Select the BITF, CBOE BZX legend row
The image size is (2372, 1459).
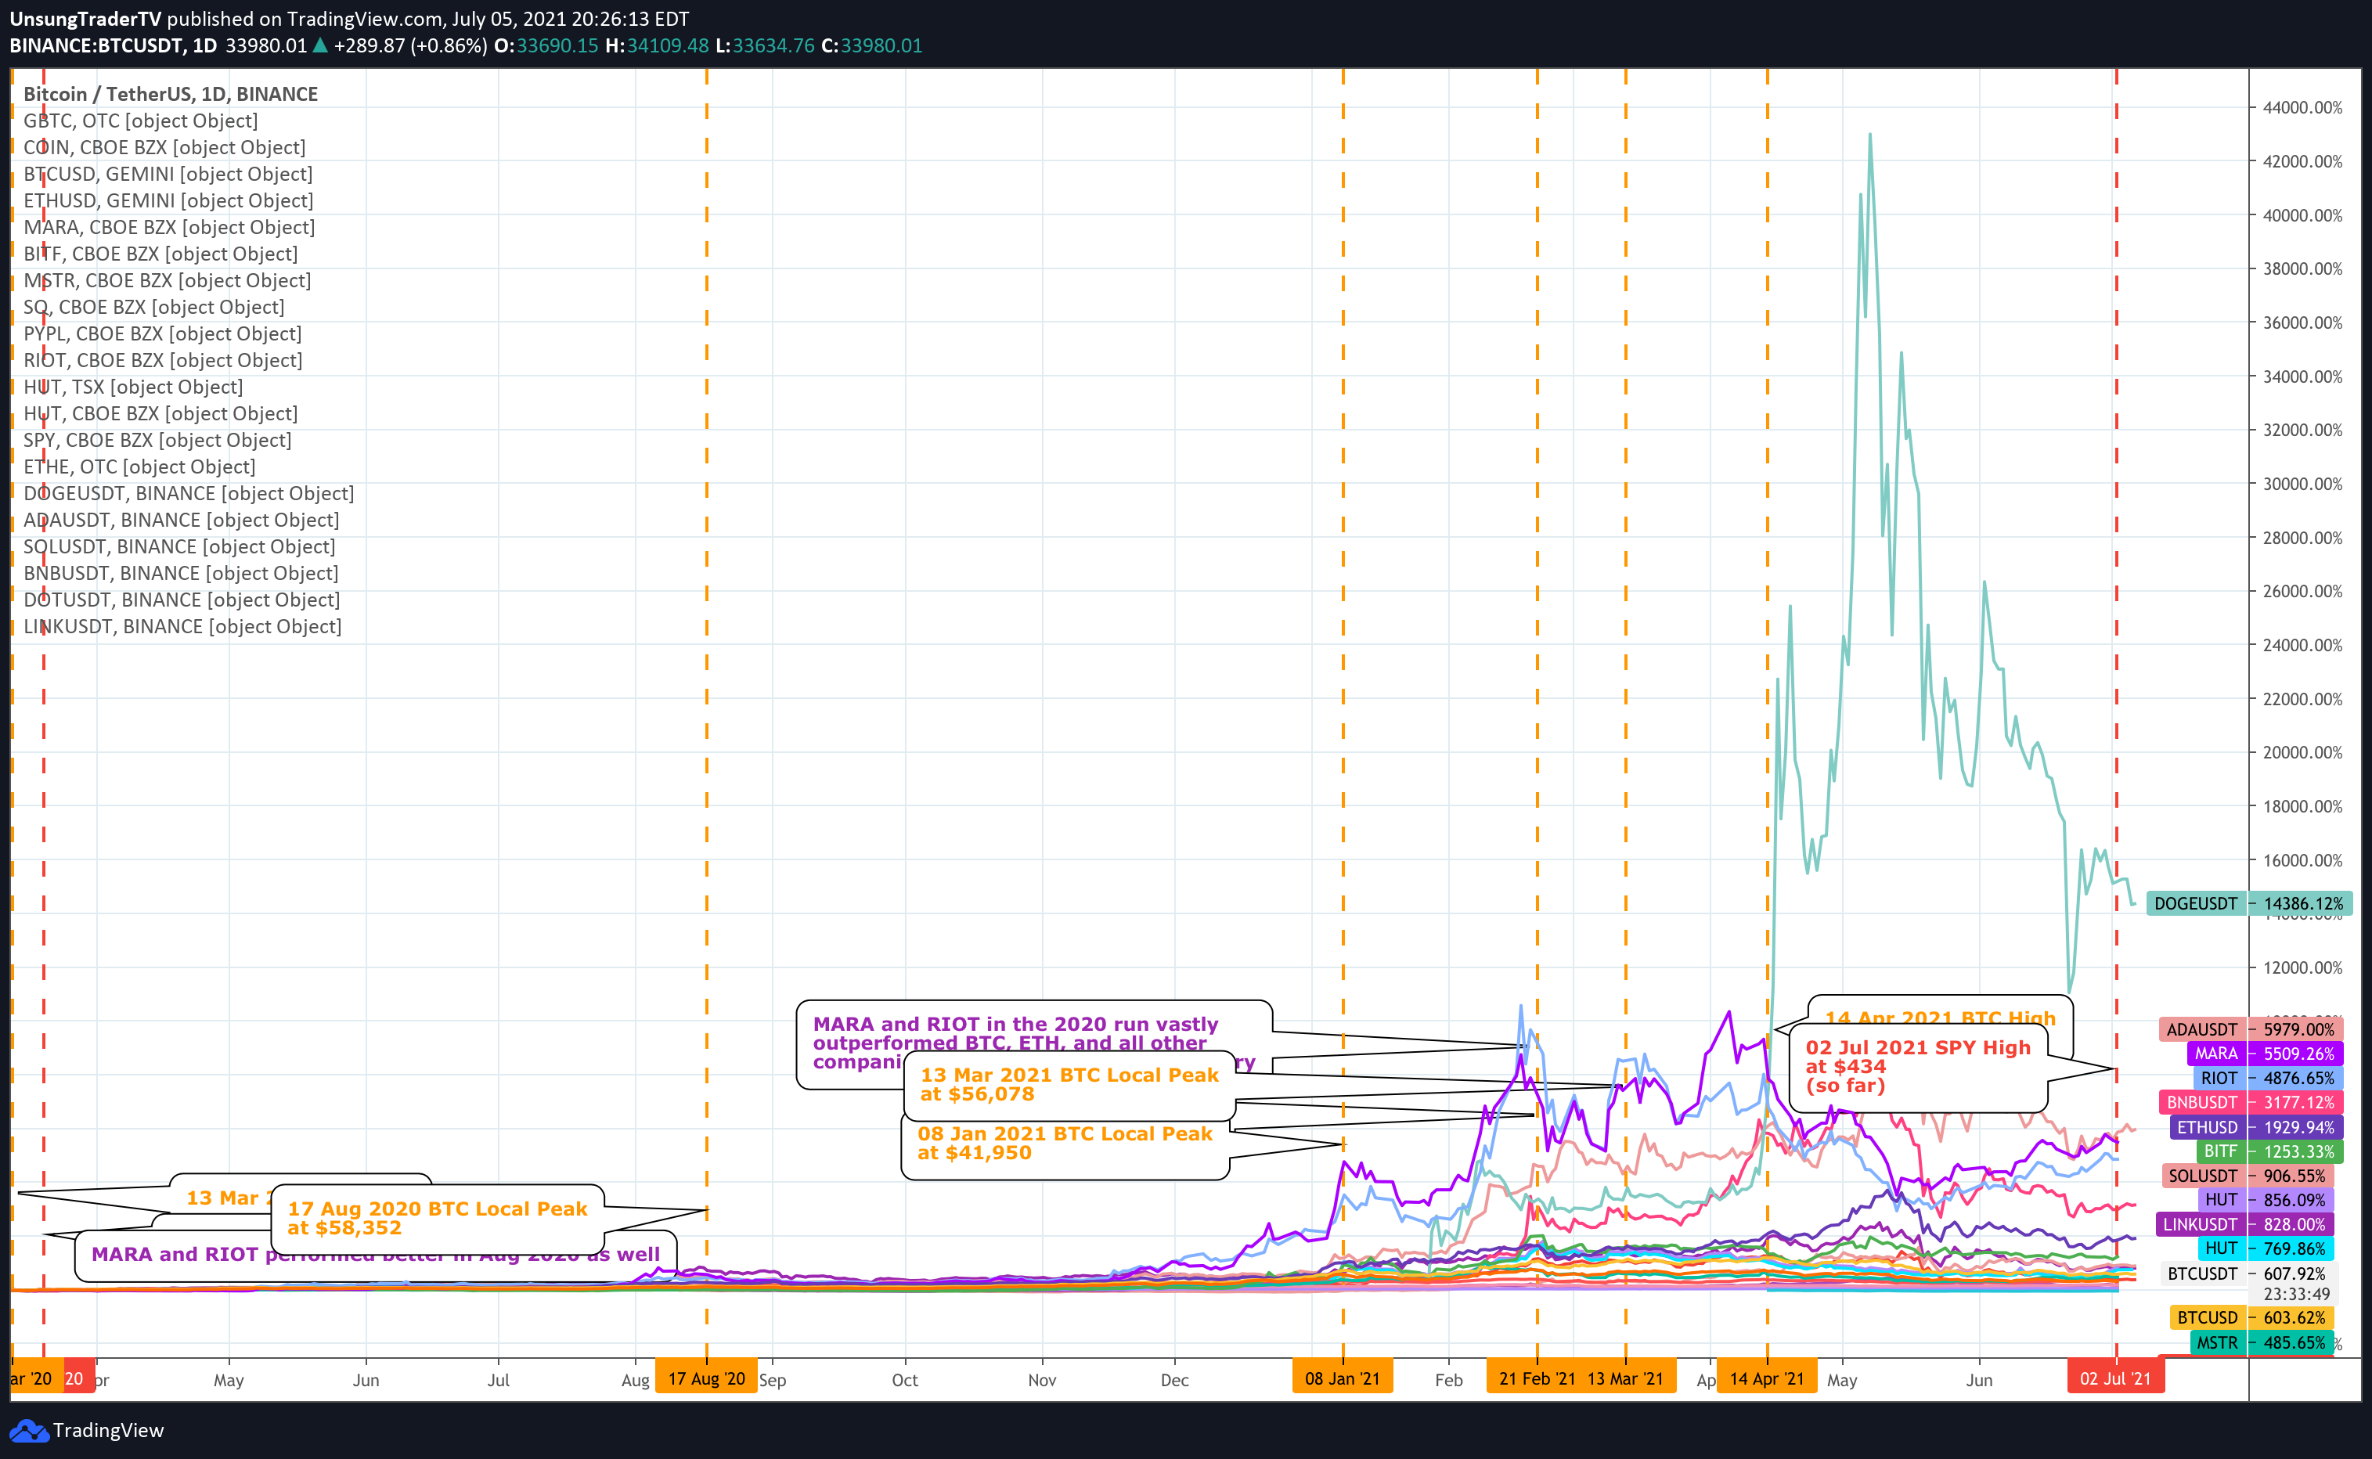(160, 254)
